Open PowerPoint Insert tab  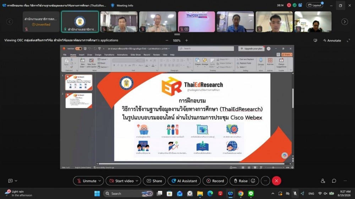click(x=82, y=55)
